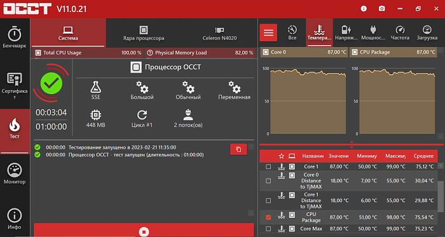Click the 2 поток(ов) worker icon
The image size is (445, 237).
[188, 115]
